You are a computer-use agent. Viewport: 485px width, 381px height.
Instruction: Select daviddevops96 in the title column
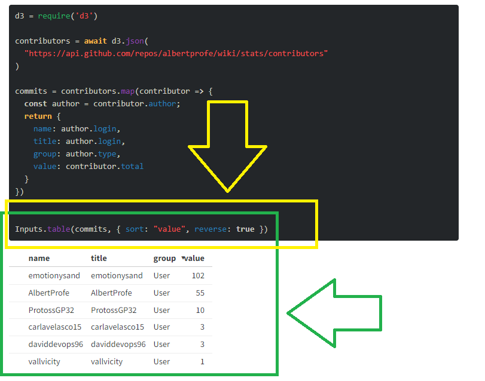(x=118, y=344)
